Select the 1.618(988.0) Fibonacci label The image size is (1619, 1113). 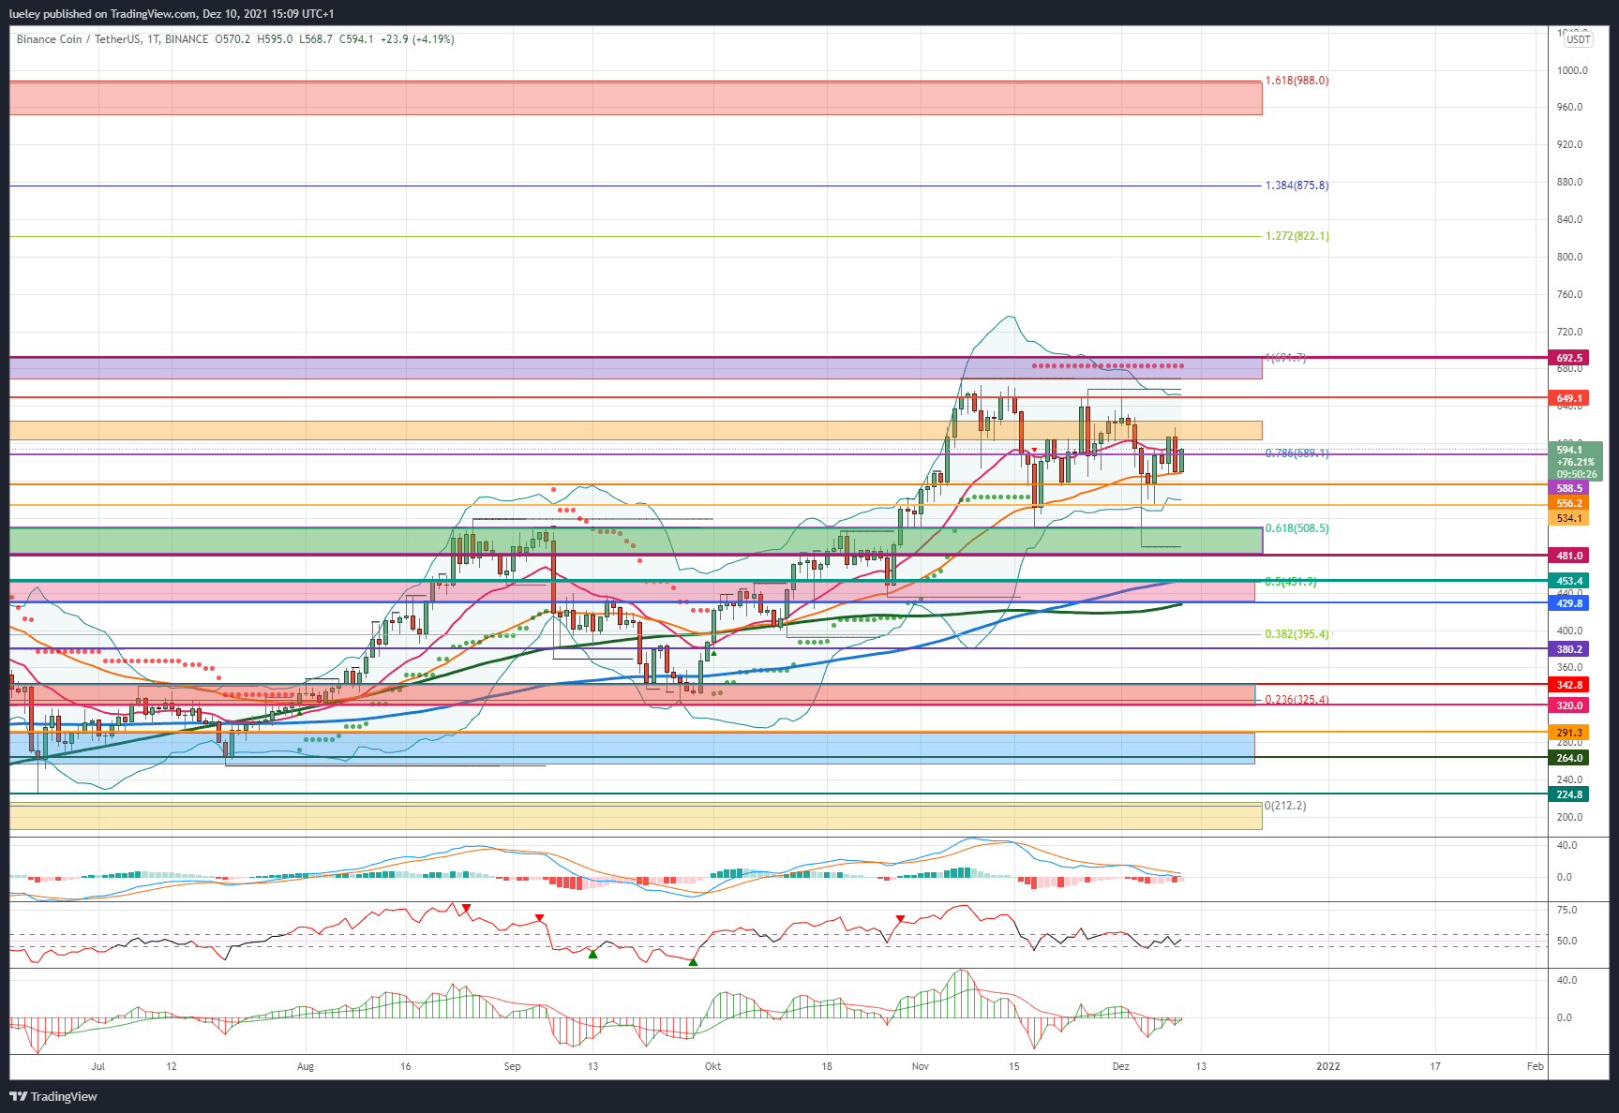pyautogui.click(x=1297, y=81)
